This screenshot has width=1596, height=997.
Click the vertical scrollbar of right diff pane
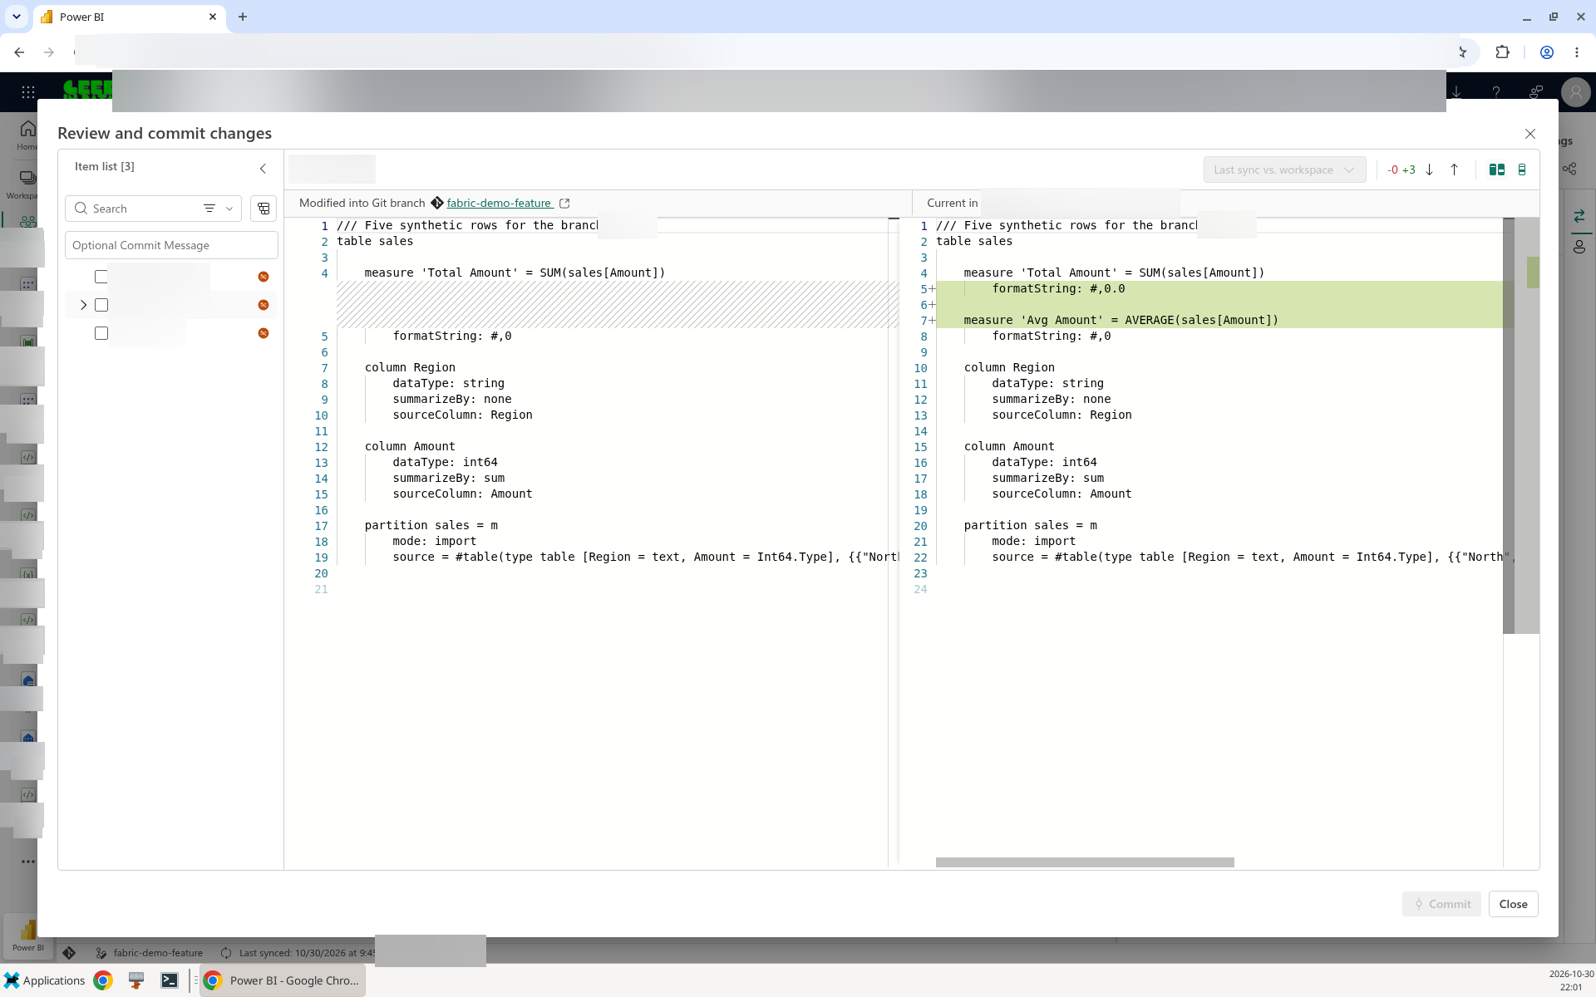1509,425
